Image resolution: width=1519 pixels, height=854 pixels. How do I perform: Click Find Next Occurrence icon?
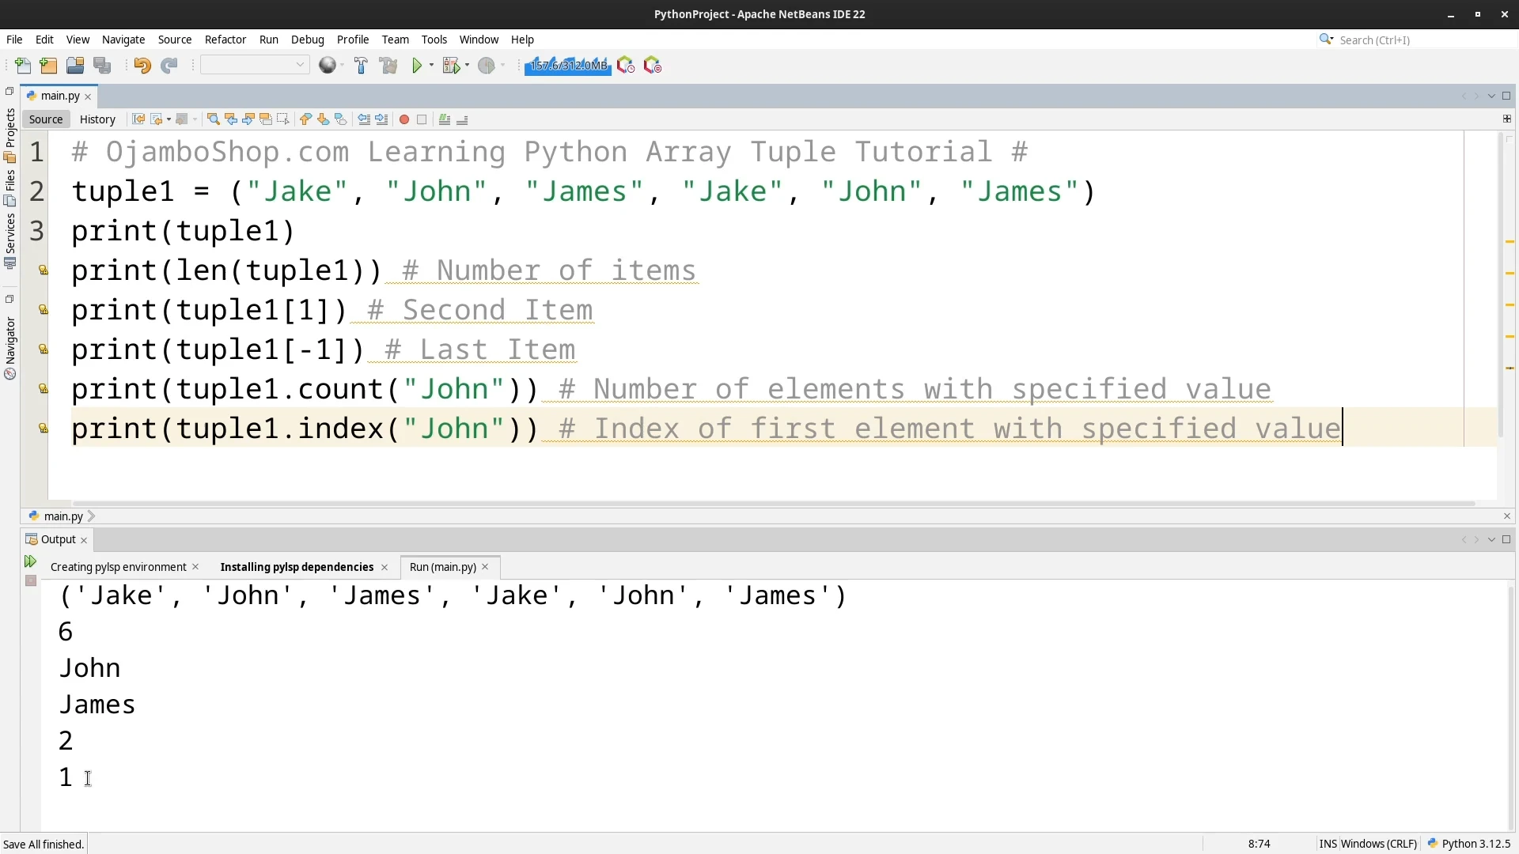click(248, 119)
